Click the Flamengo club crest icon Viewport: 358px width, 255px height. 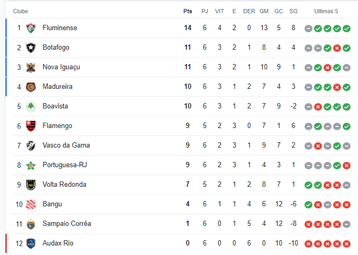[31, 126]
